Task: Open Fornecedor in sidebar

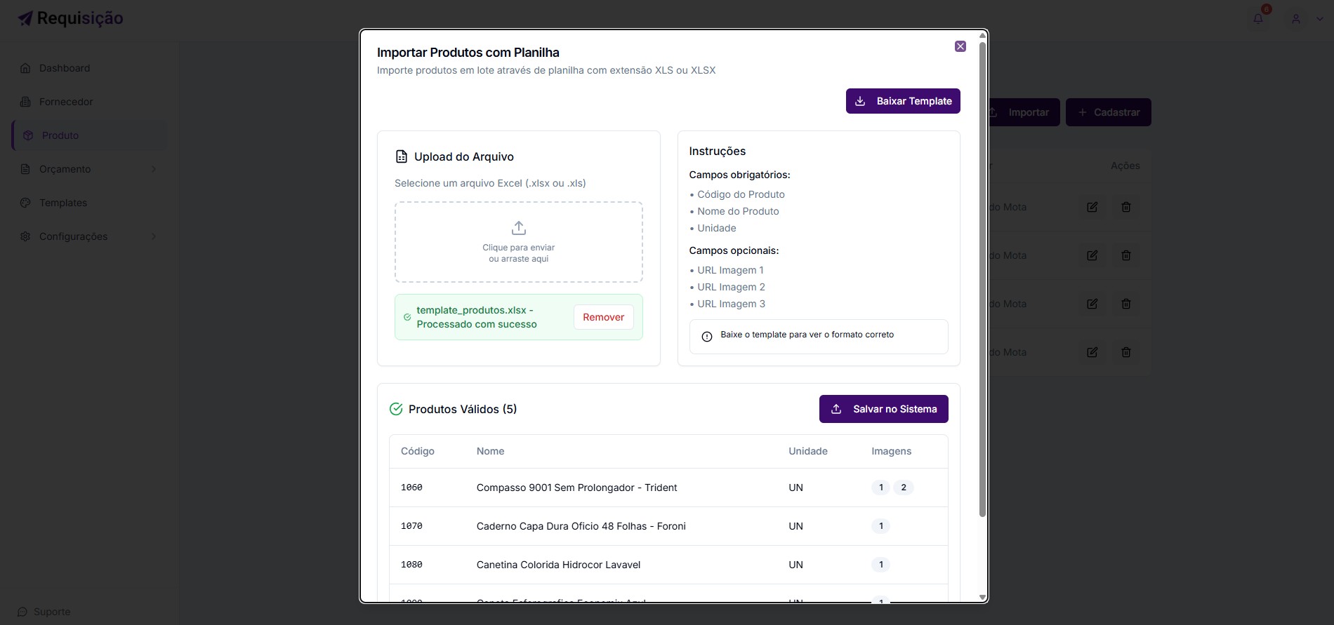Action: tap(65, 102)
